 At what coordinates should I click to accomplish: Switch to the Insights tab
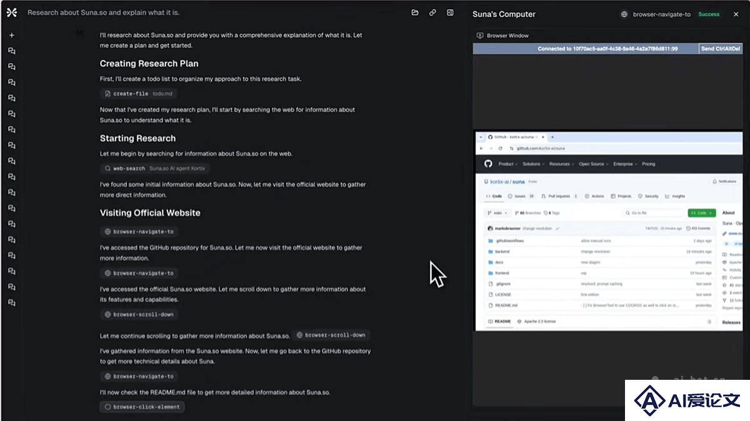(x=676, y=196)
